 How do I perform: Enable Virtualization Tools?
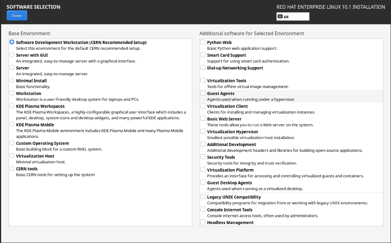point(203,80)
